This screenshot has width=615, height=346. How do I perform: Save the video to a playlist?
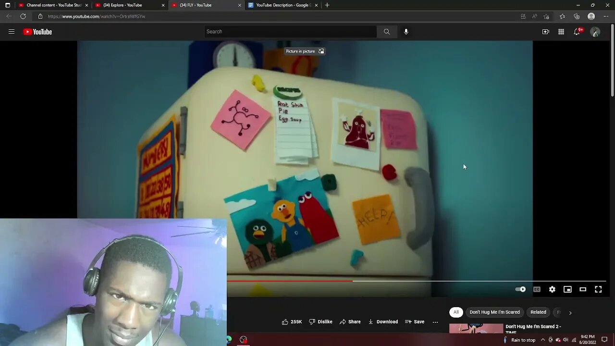pyautogui.click(x=415, y=322)
